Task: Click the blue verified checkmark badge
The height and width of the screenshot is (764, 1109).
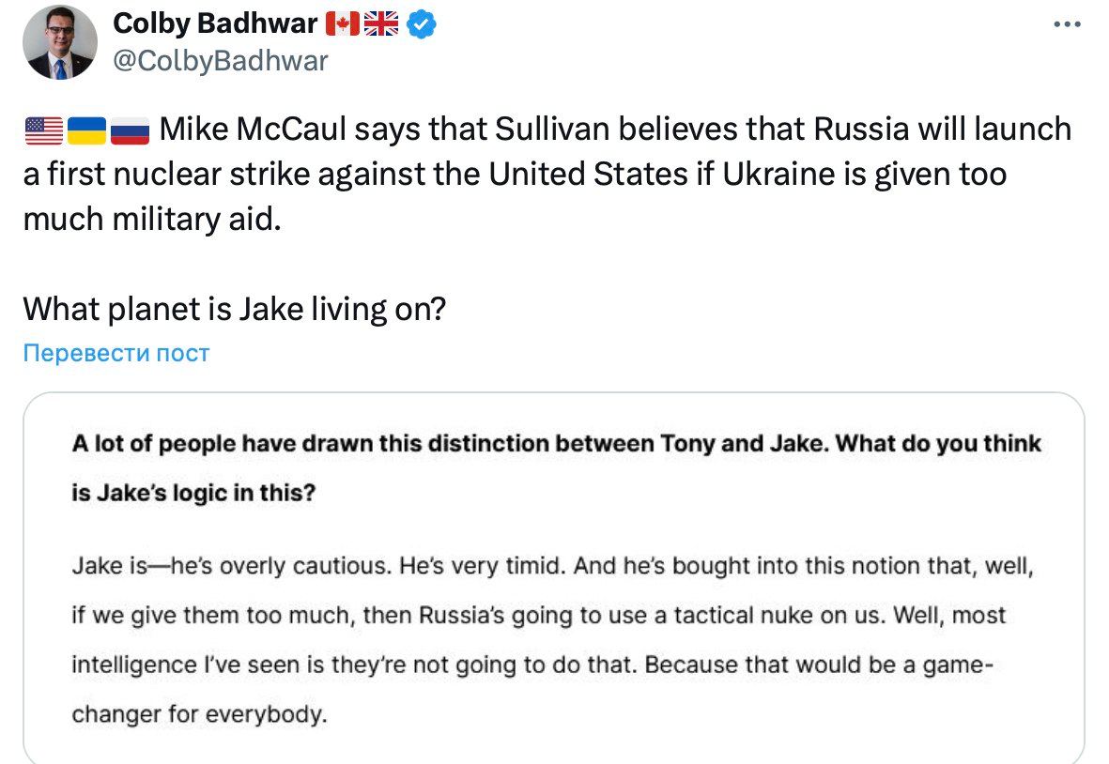Action: pyautogui.click(x=421, y=24)
